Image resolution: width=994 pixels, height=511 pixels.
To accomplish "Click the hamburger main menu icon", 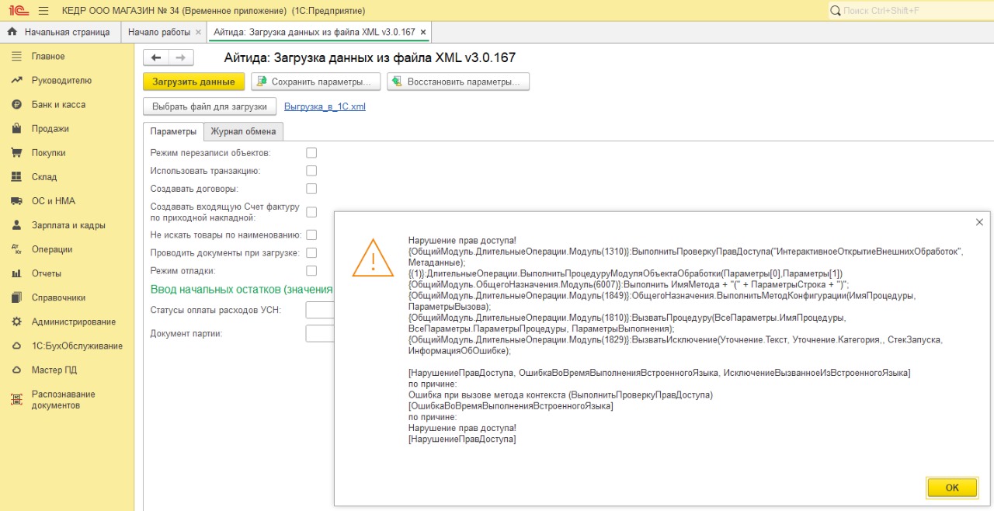I will pos(43,11).
